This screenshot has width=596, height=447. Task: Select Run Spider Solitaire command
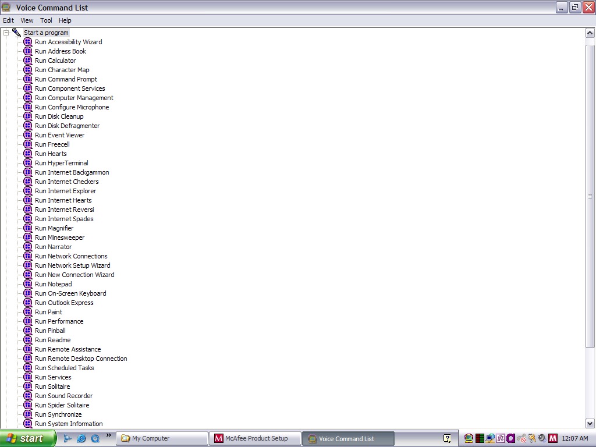(62, 405)
